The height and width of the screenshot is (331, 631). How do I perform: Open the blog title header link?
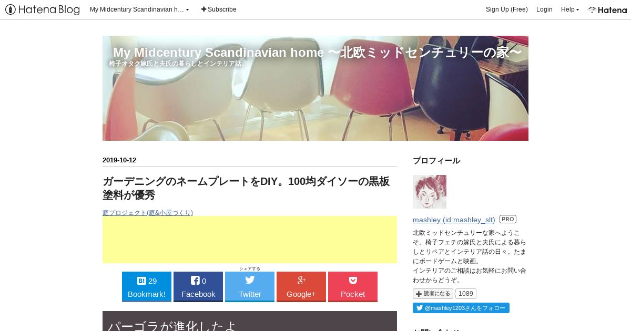click(317, 53)
